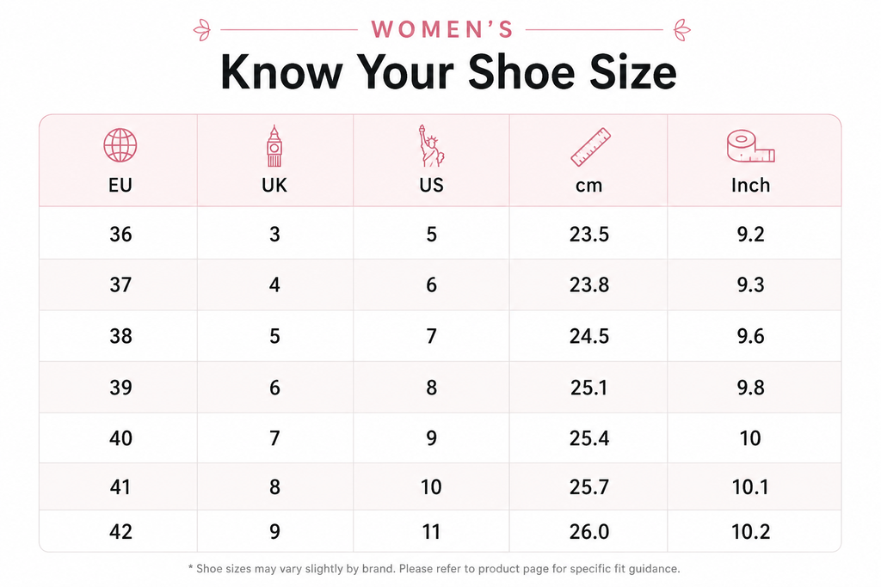Select the EU column header label
Image resolution: width=881 pixels, height=587 pixels.
tap(120, 185)
